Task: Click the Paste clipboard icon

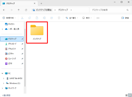Action: (37, 18)
